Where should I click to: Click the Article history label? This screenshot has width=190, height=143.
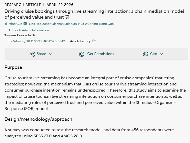click(80, 41)
